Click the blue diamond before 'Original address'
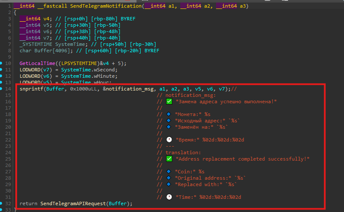Screen dimensions: 344x212 169,178
